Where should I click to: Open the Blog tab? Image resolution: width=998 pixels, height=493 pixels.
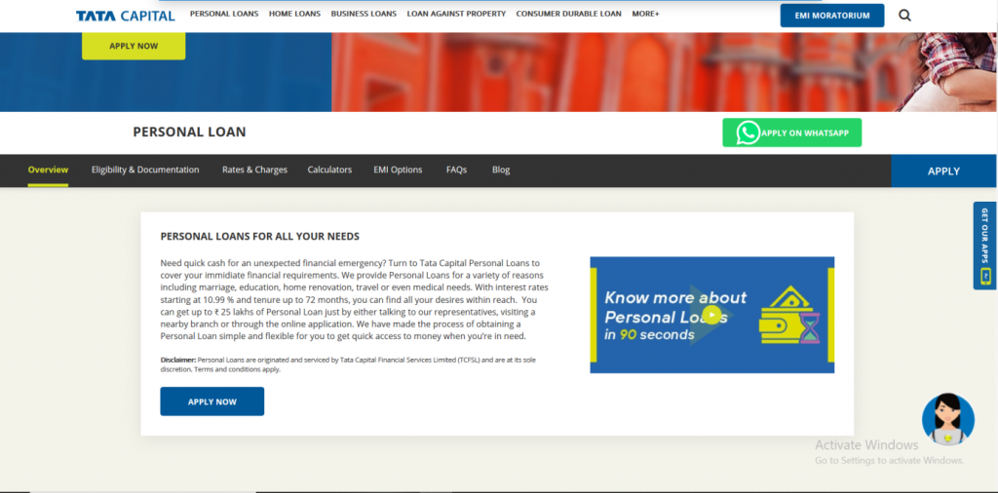pyautogui.click(x=501, y=170)
